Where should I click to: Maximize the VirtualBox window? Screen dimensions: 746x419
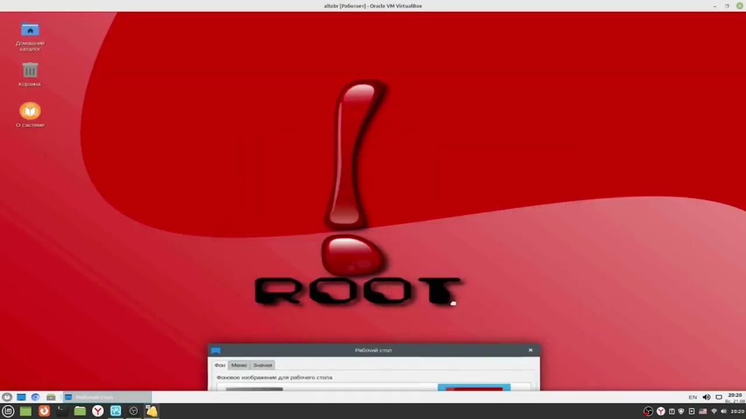pos(727,6)
